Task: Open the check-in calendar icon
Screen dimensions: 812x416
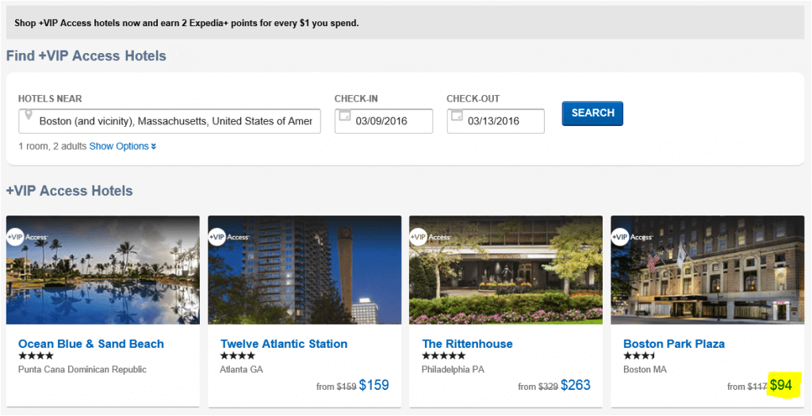Action: point(344,115)
